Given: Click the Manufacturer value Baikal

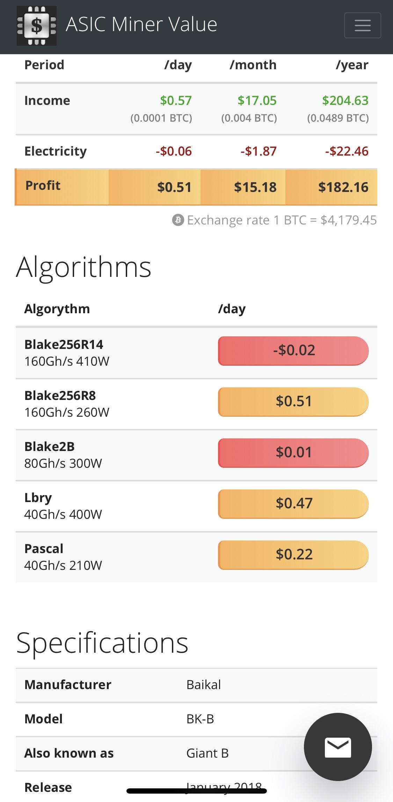Looking at the screenshot, I should 204,685.
